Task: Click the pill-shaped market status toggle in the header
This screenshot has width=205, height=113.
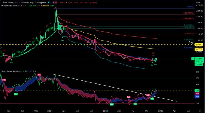Action: [x=55, y=2]
